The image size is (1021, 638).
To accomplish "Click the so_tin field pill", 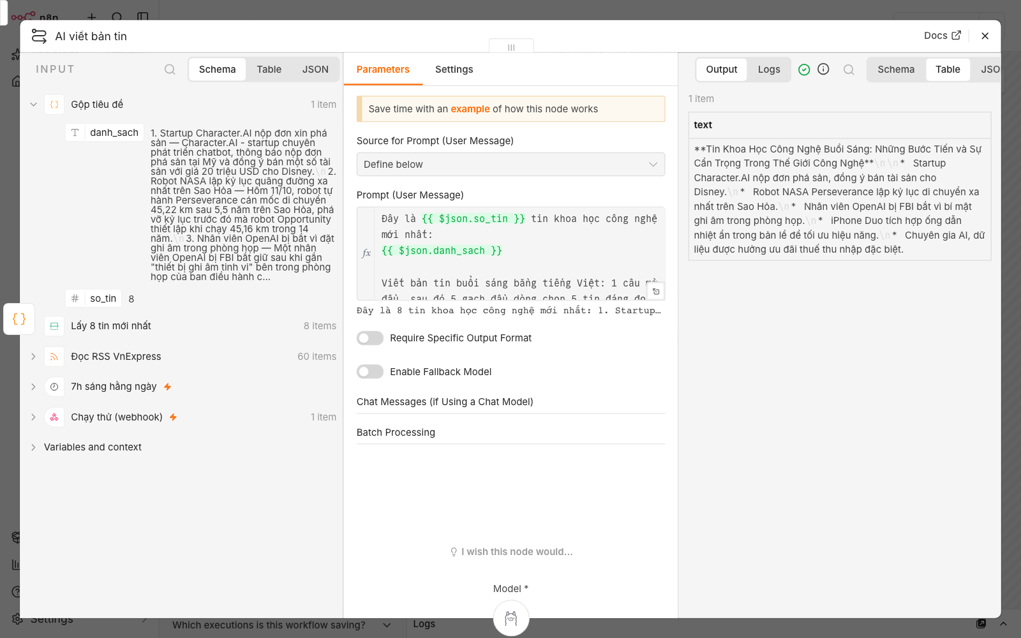I will [94, 299].
